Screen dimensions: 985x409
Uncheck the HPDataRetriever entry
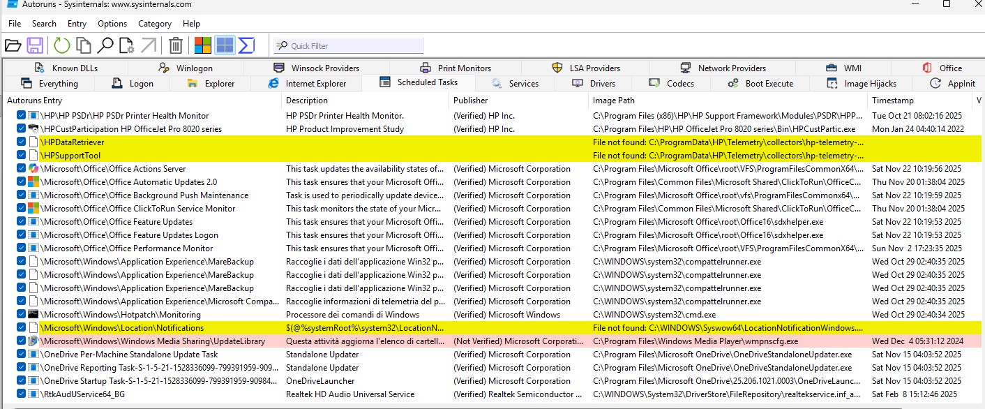point(20,142)
